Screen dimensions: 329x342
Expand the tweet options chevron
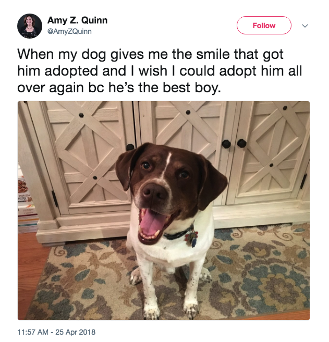point(305,26)
